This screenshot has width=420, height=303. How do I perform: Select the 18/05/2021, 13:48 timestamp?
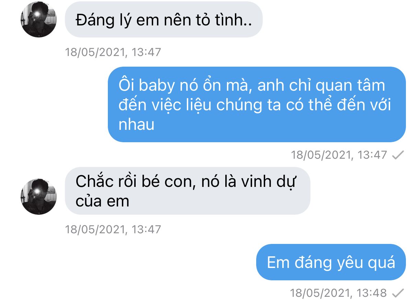(339, 293)
